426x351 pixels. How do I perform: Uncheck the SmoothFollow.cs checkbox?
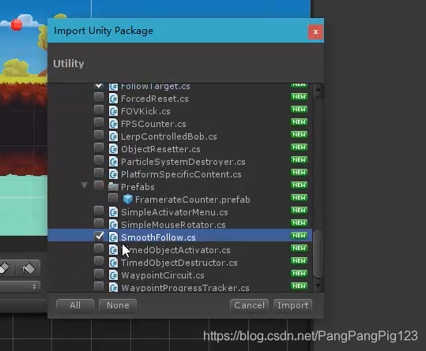click(x=99, y=236)
